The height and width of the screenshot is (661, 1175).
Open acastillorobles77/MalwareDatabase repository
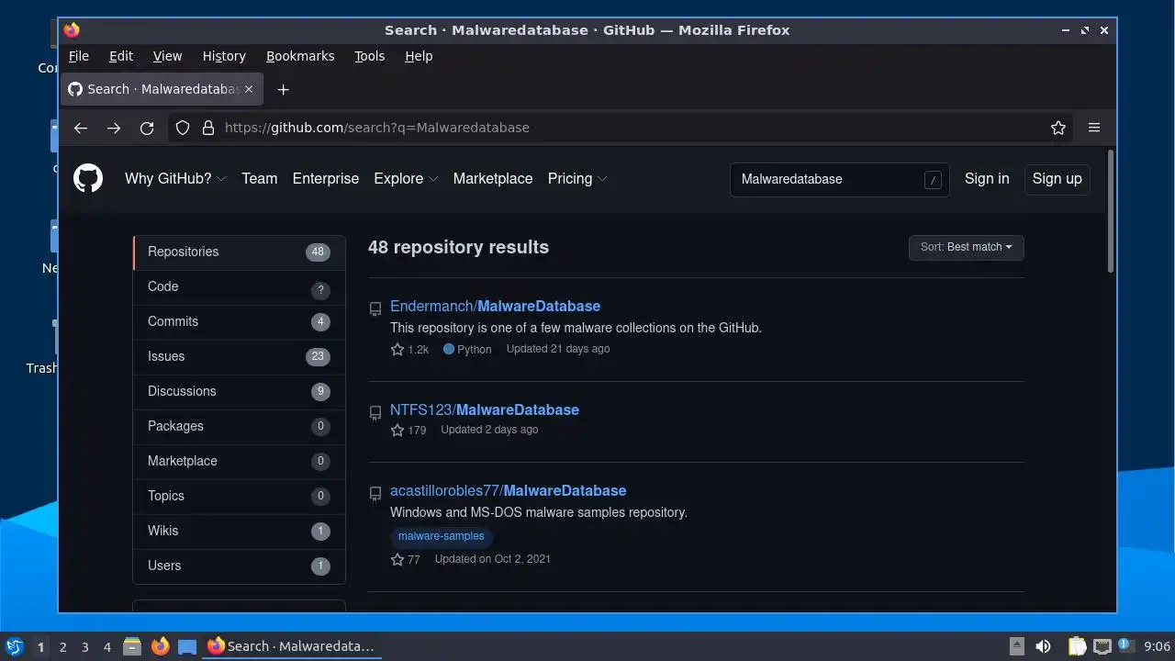pyautogui.click(x=509, y=491)
